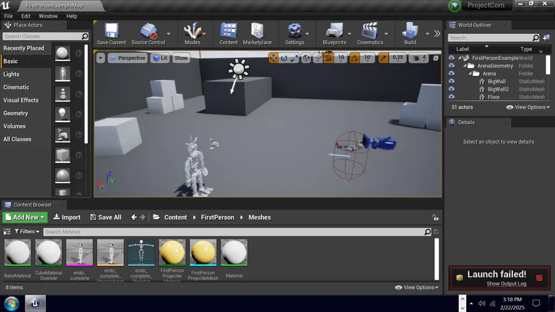The image size is (555, 312).
Task: Open the Lit view mode menu
Action: (160, 58)
